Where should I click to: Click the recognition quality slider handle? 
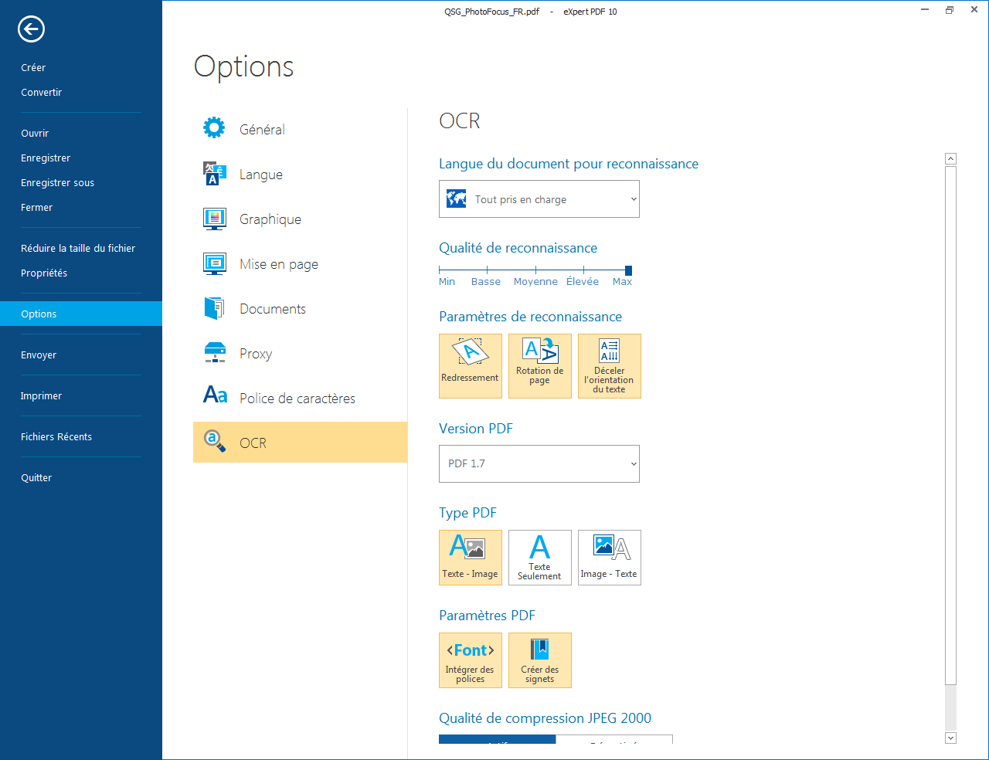[628, 270]
